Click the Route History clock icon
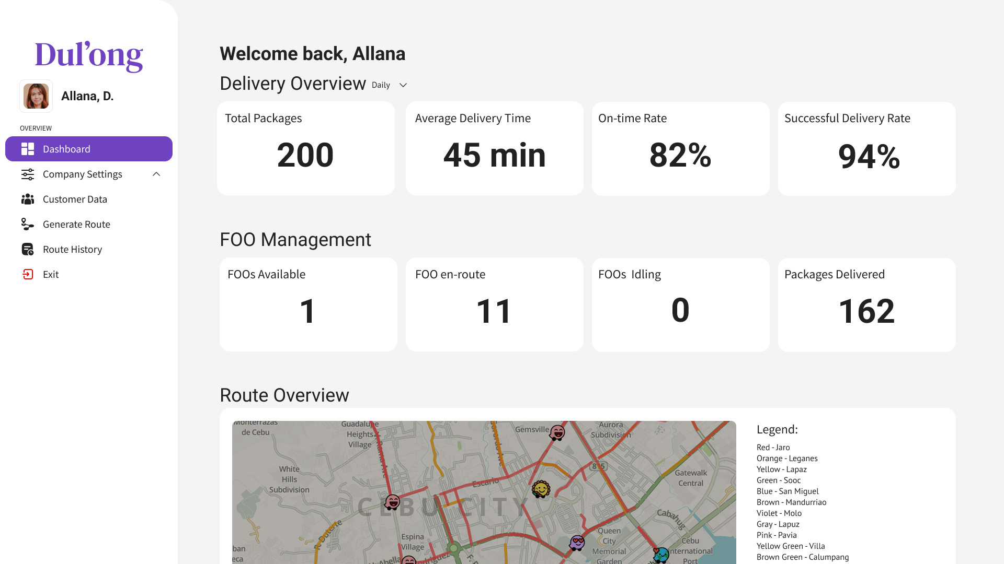1004x564 pixels. [x=28, y=250]
